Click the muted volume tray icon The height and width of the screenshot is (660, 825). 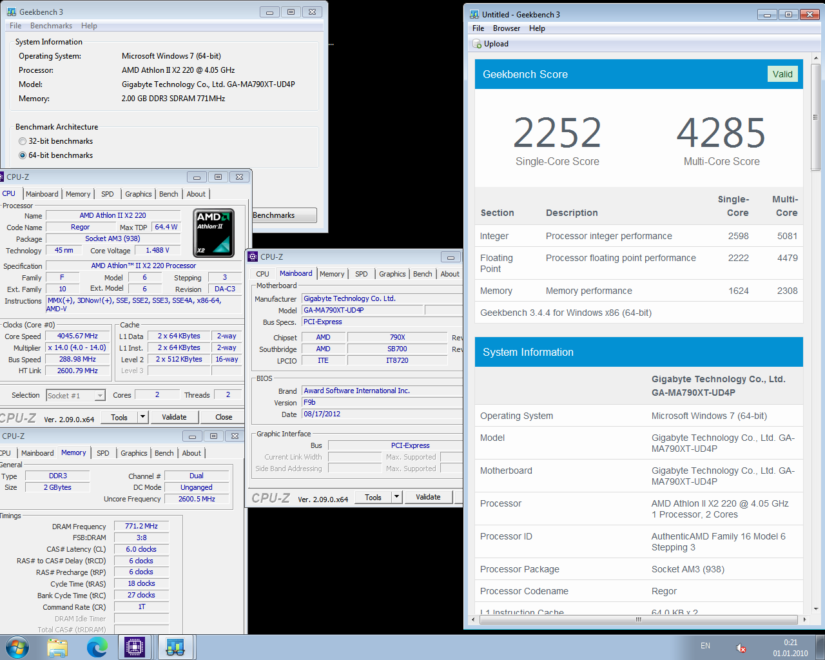[x=741, y=648]
